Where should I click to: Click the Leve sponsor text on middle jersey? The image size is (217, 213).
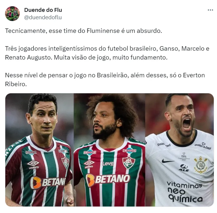click(108, 164)
